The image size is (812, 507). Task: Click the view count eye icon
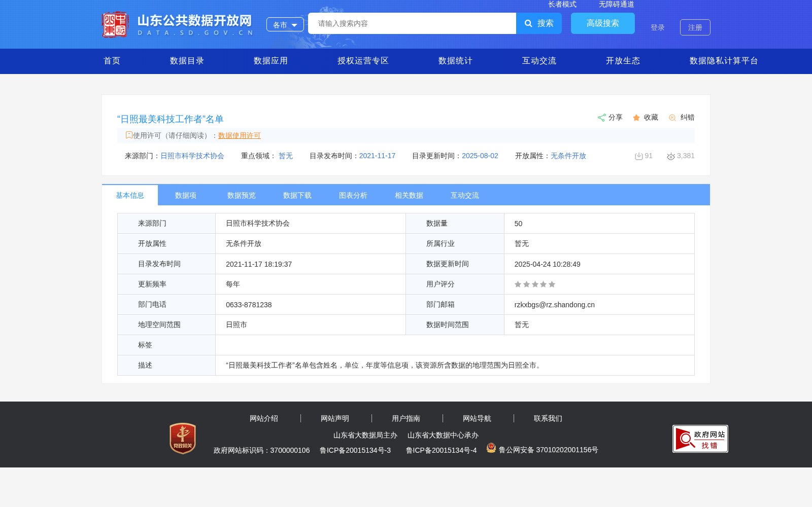(671, 156)
